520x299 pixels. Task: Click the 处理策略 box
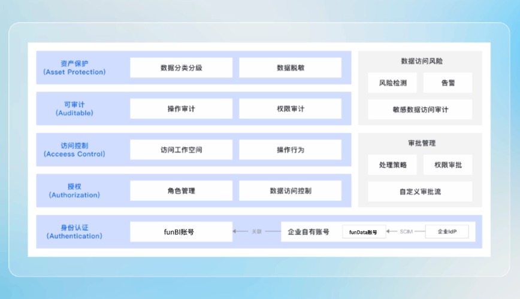click(392, 164)
